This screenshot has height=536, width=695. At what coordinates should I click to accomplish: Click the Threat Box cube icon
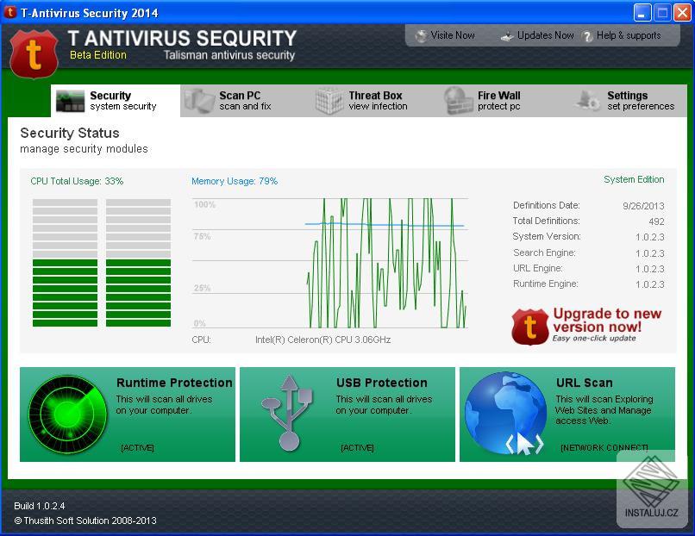coord(329,100)
